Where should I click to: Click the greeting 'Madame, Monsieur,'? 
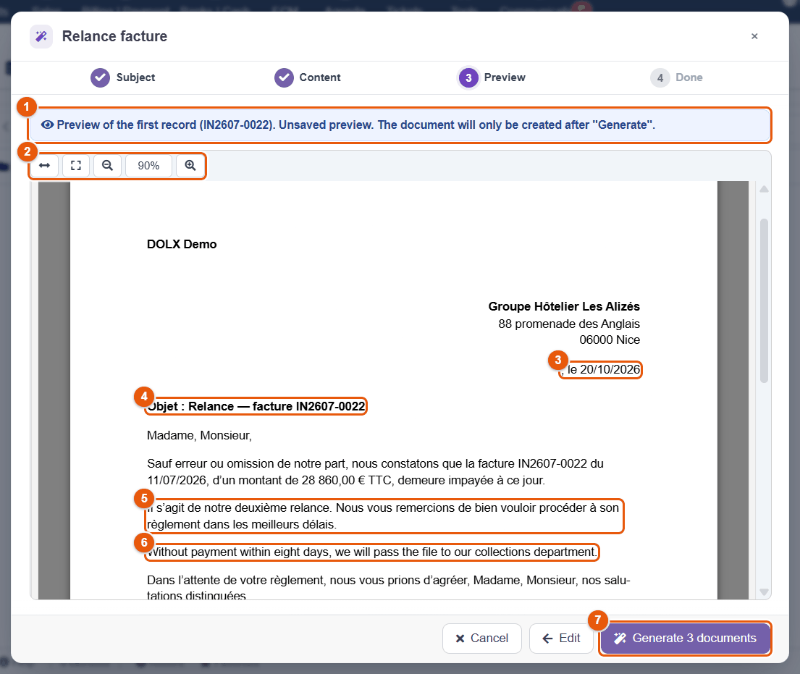200,435
